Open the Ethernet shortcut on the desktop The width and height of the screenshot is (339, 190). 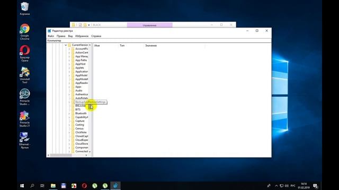pyautogui.click(x=25, y=140)
